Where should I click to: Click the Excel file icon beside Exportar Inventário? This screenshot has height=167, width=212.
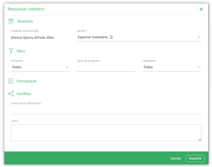click(x=111, y=37)
